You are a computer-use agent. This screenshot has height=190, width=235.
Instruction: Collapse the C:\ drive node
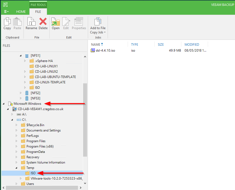click(12, 120)
